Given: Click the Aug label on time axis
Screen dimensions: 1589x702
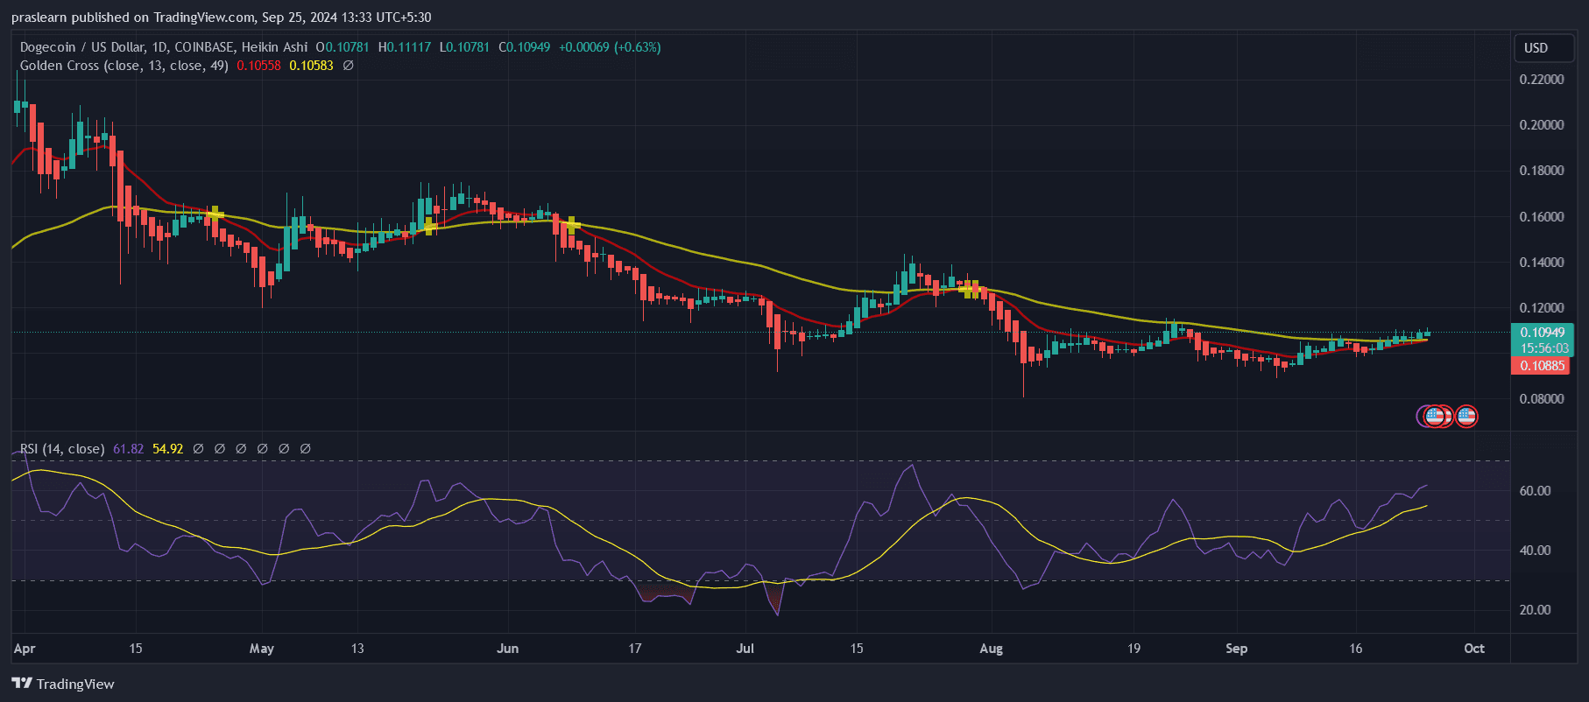Looking at the screenshot, I should click(991, 649).
